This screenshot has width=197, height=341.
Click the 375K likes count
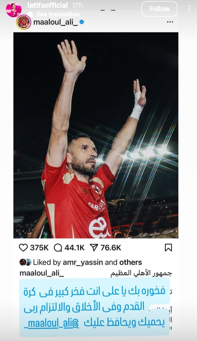pyautogui.click(x=39, y=248)
